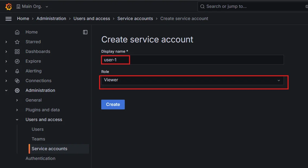Go to Service accounts in the breadcrumb
The height and width of the screenshot is (168, 308).
pyautogui.click(x=135, y=18)
